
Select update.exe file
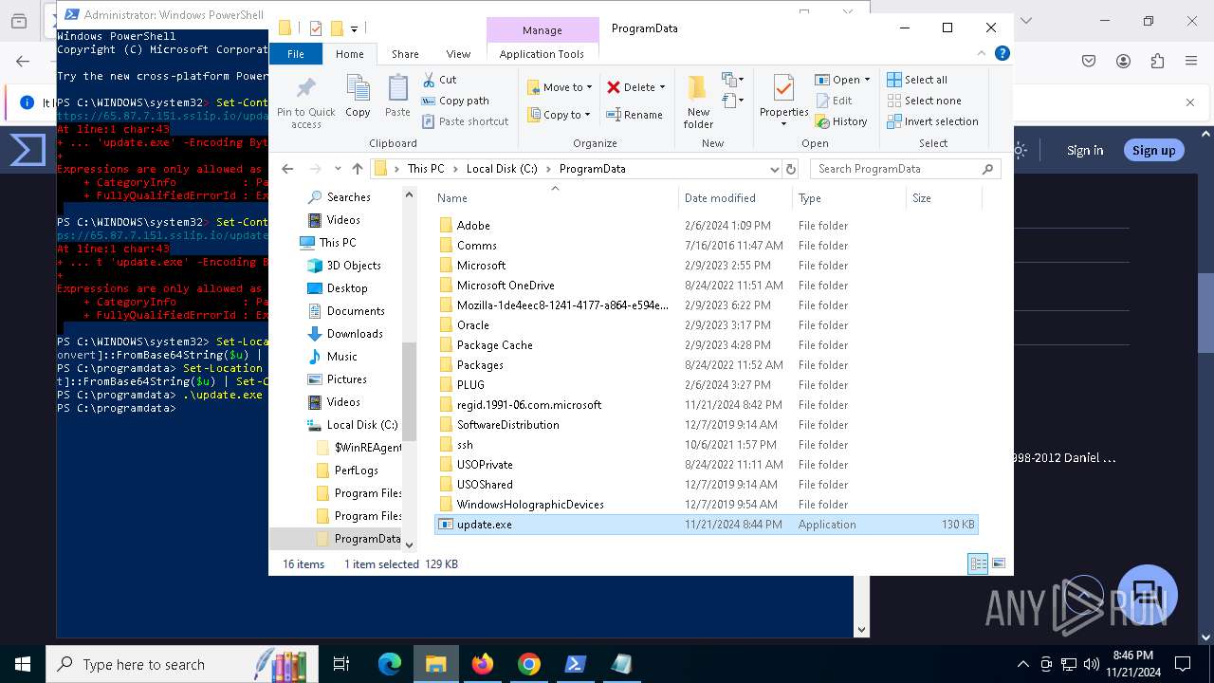tap(706, 524)
